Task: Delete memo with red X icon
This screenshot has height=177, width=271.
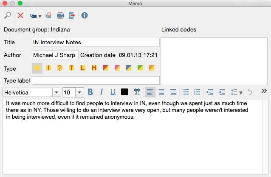Action: coord(20,15)
